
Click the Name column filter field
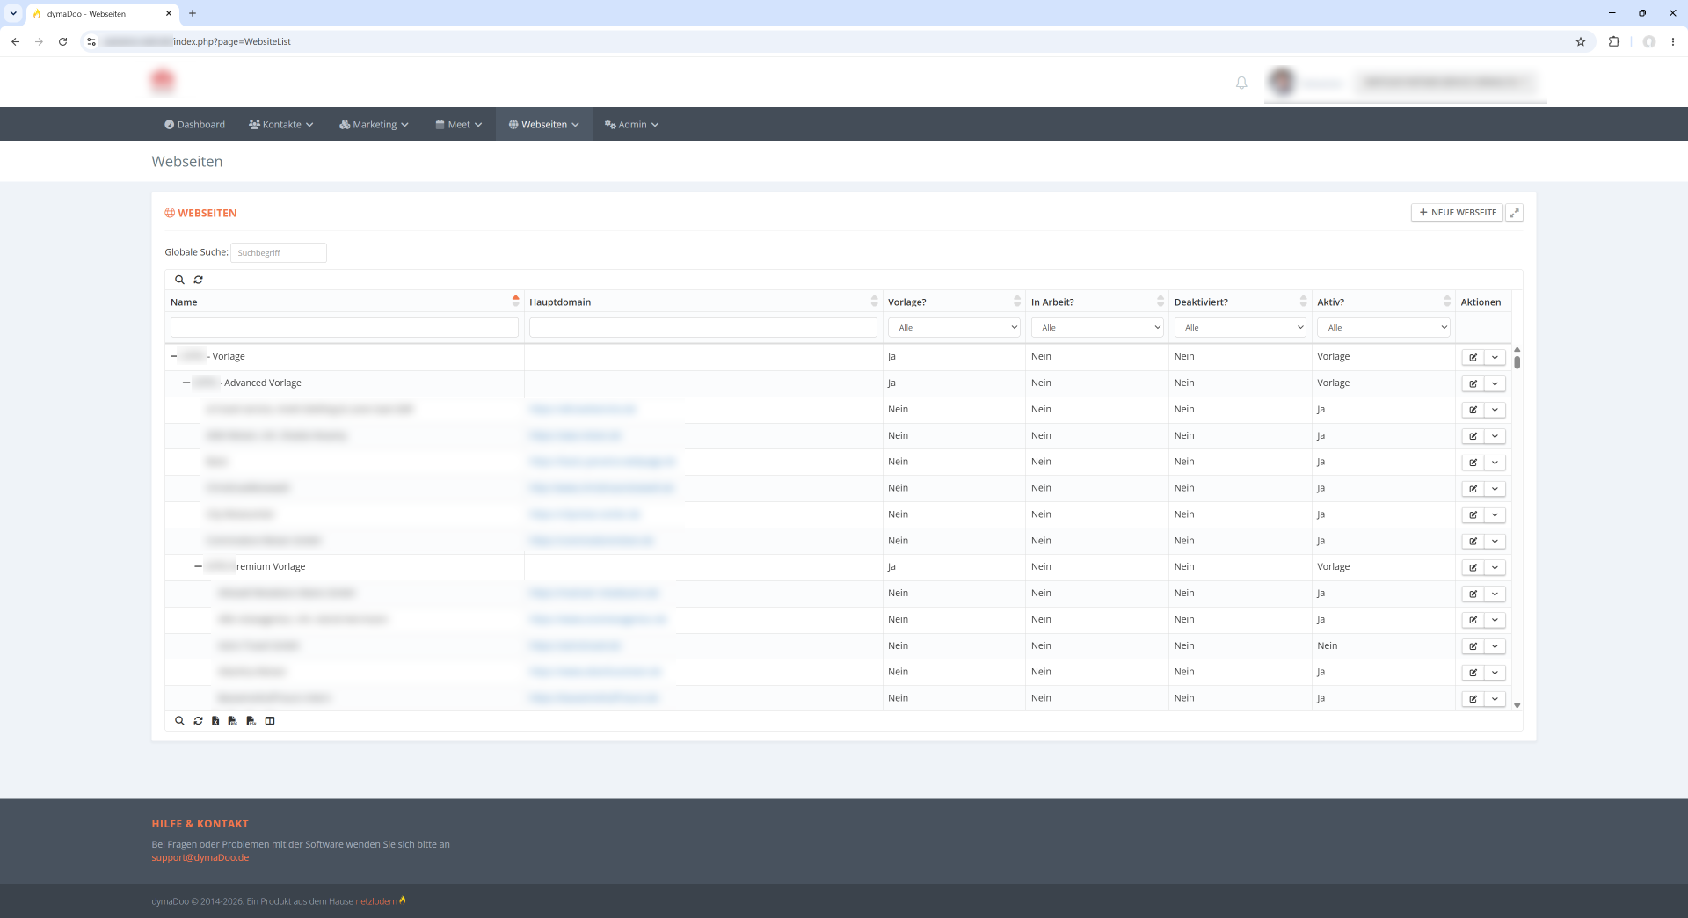[x=345, y=327]
